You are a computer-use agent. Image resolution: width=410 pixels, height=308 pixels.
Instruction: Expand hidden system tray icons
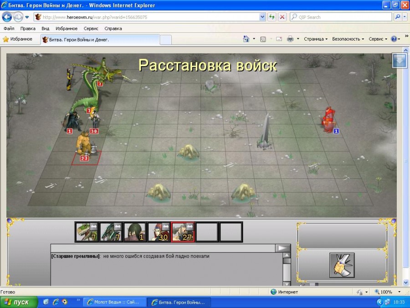[379, 302]
